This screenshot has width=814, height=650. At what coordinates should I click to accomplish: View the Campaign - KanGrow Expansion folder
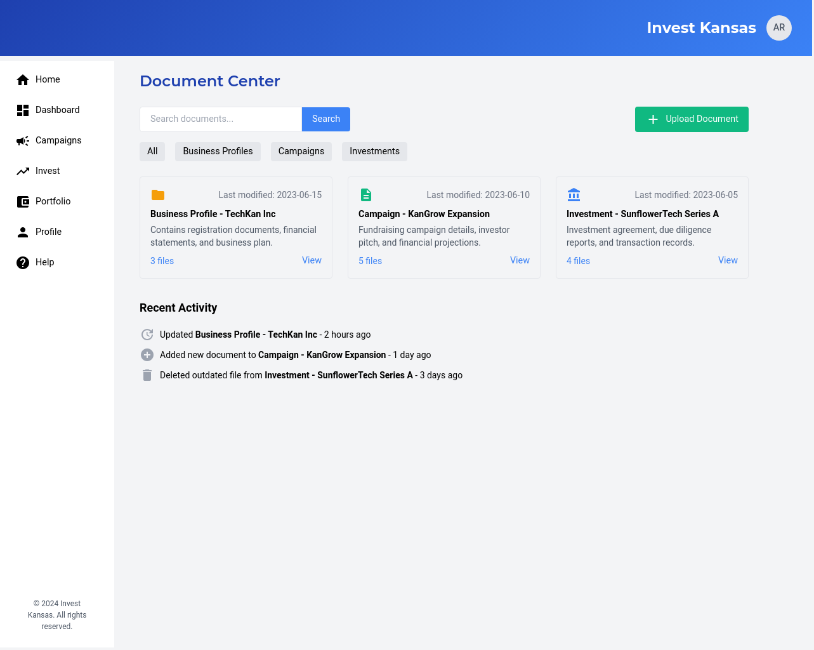coord(520,260)
